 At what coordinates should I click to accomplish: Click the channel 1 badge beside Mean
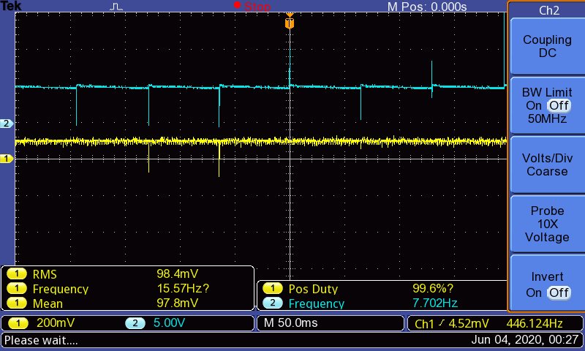pyautogui.click(x=16, y=303)
